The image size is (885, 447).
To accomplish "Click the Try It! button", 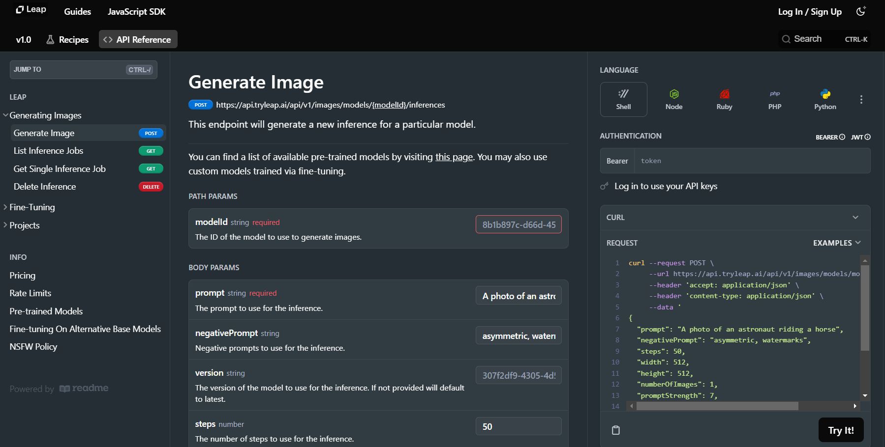I will 841,430.
